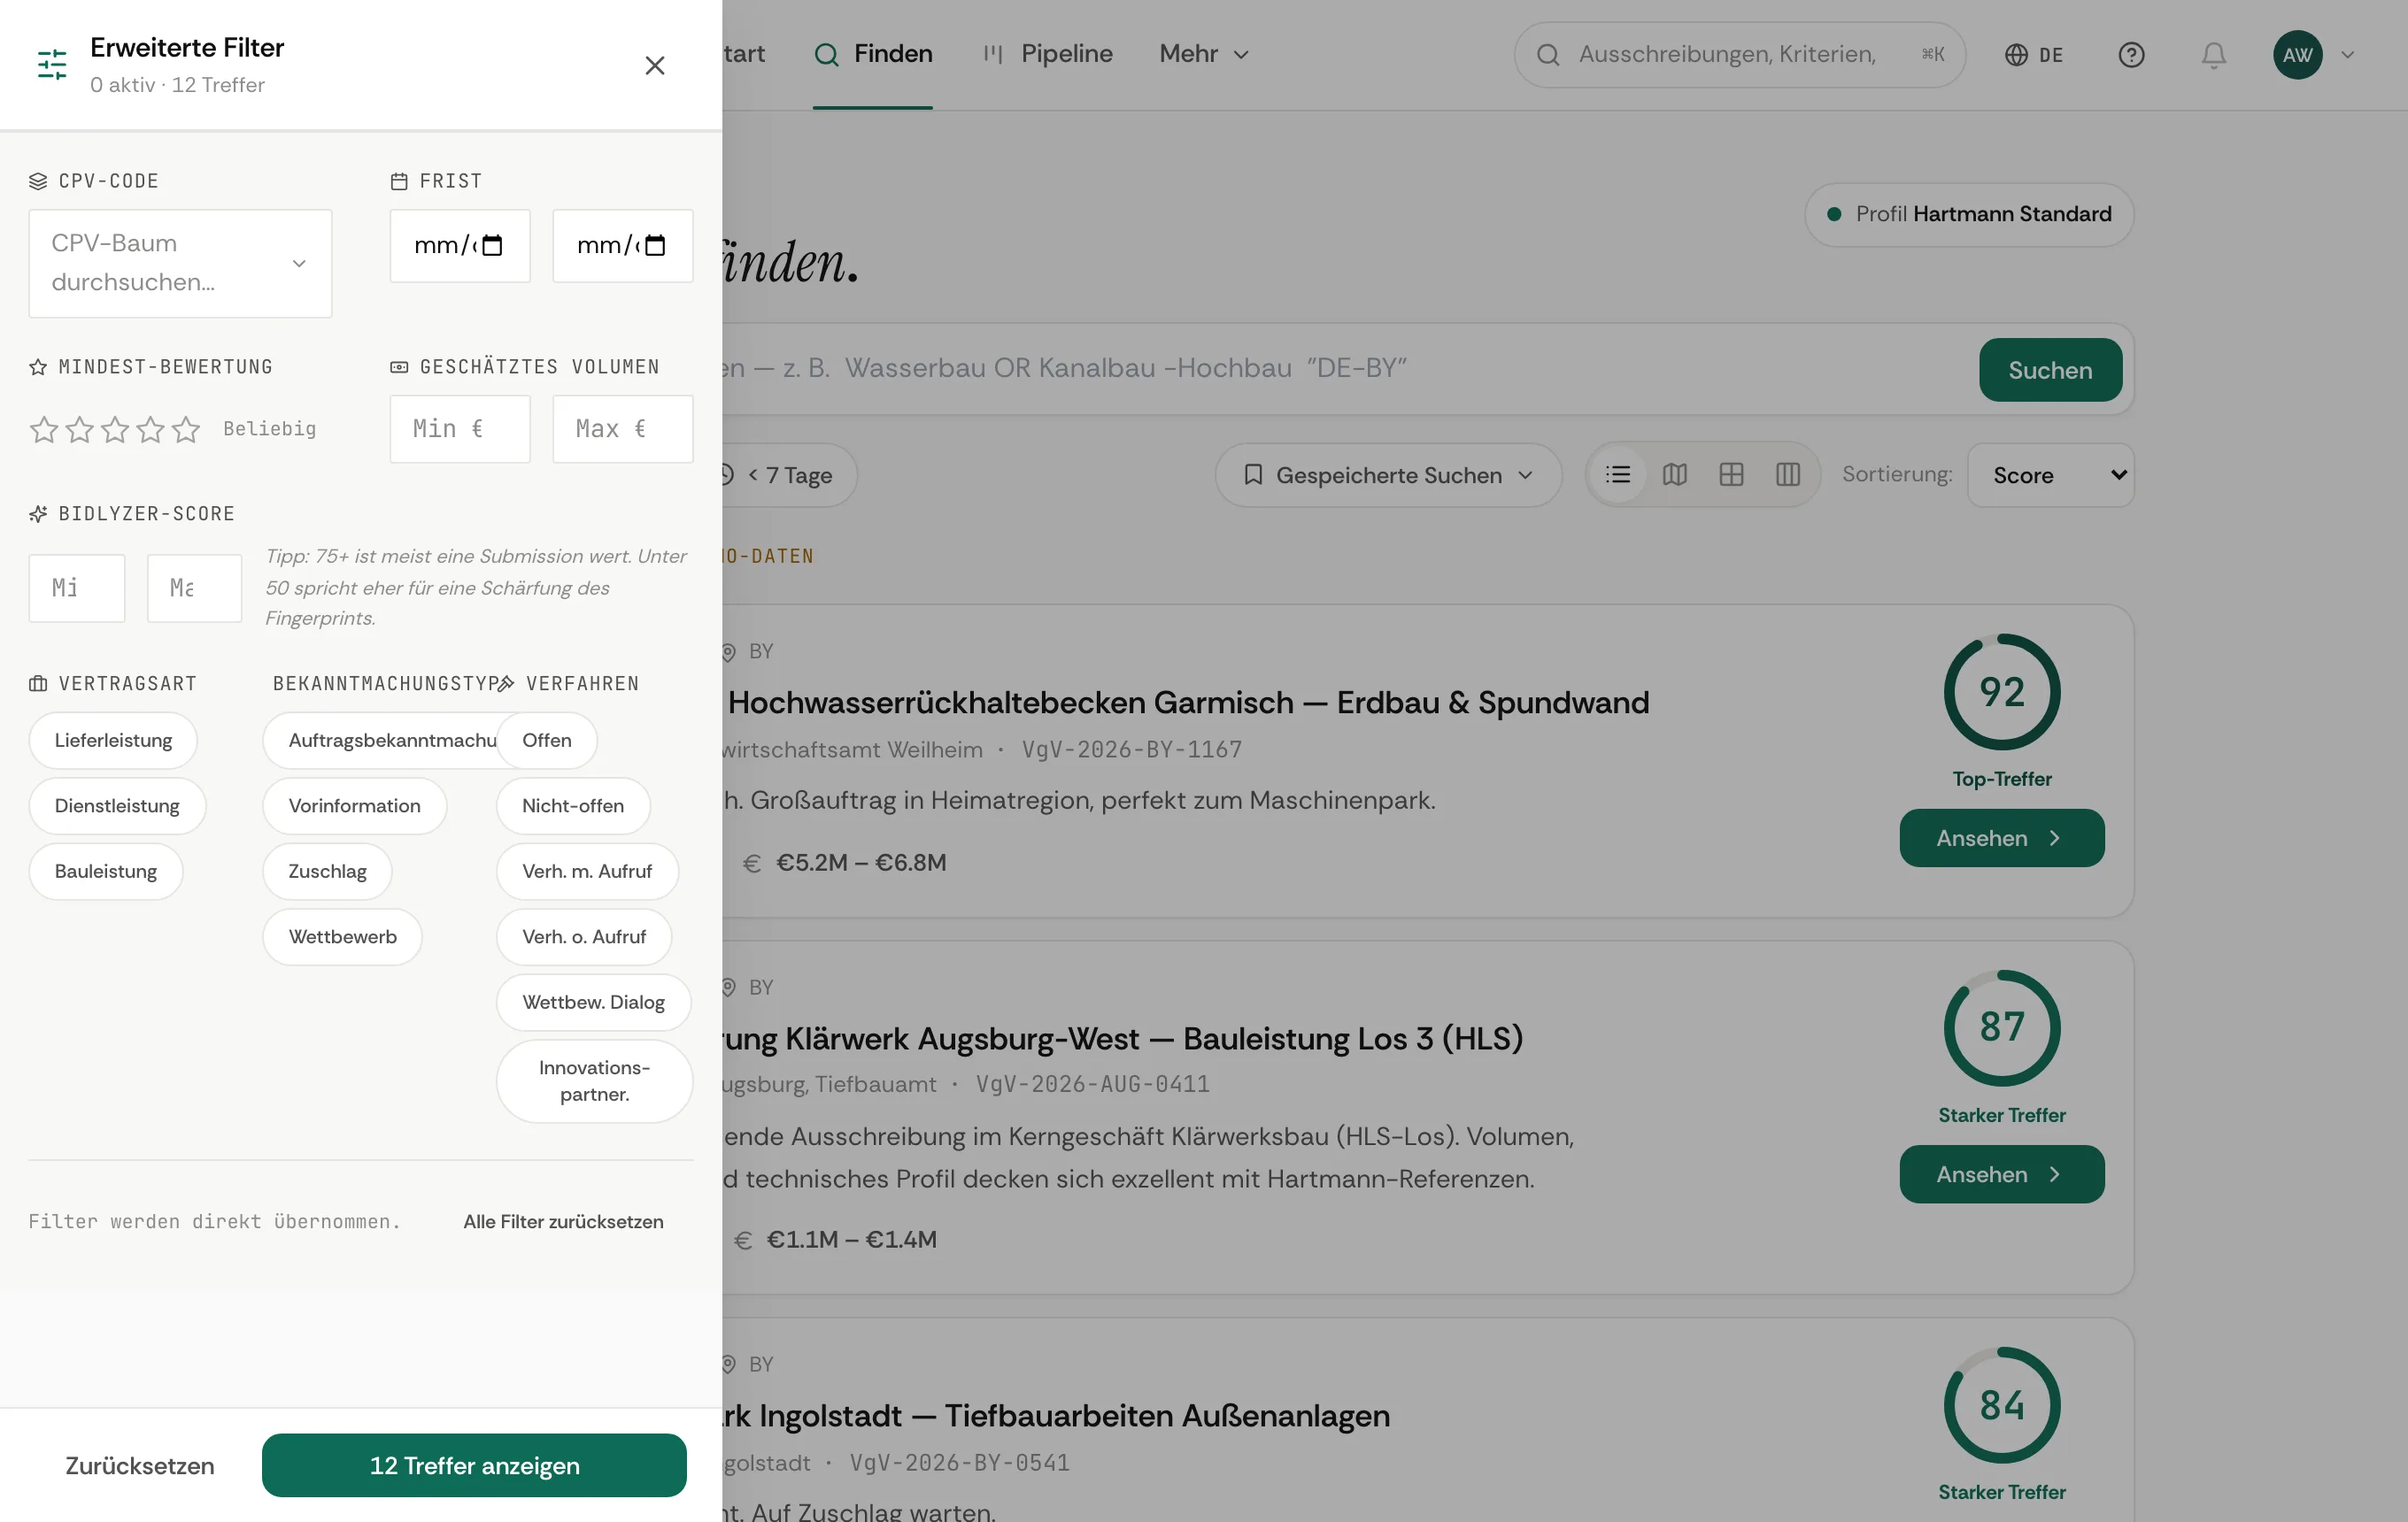Focus the Min € volume field
2408x1522 pixels.
460,428
